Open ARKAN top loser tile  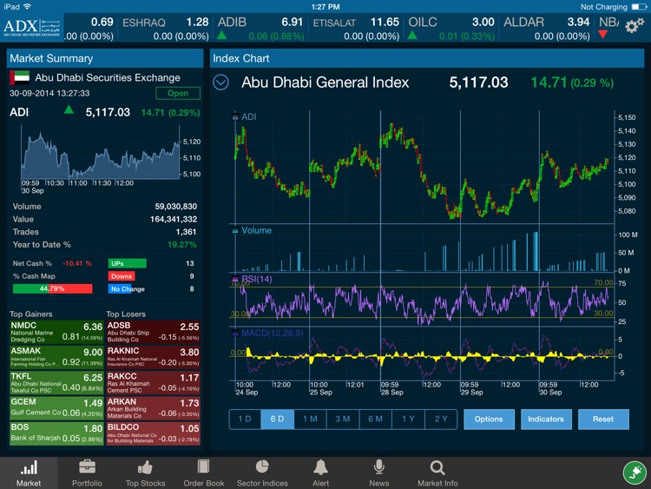point(153,408)
